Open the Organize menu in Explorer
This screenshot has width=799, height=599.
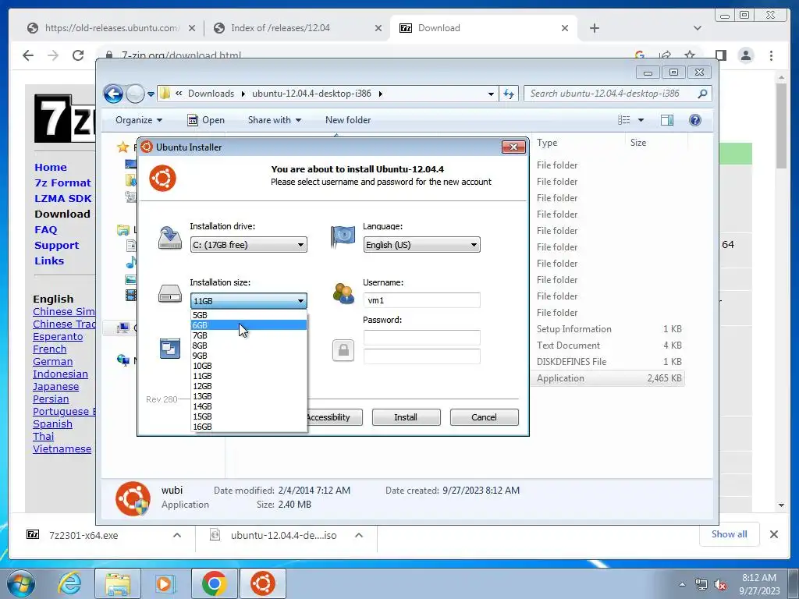(139, 120)
